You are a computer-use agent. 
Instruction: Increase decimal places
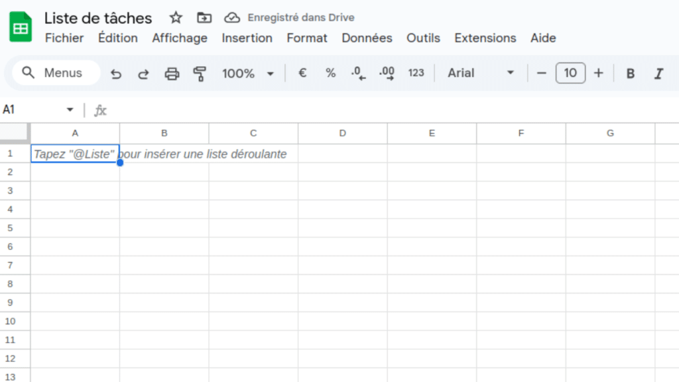(x=387, y=73)
